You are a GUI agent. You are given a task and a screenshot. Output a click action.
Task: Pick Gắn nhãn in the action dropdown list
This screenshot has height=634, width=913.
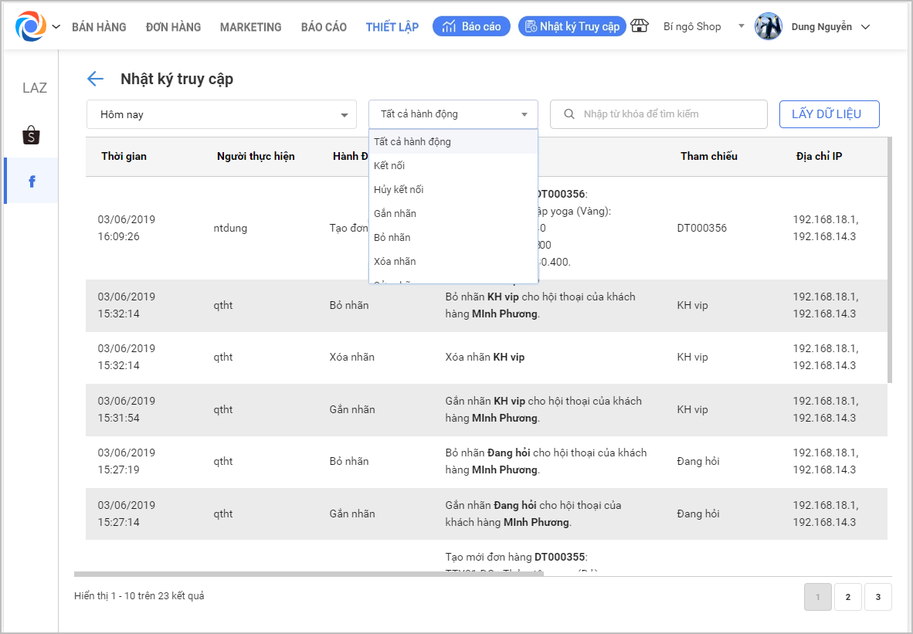point(395,214)
